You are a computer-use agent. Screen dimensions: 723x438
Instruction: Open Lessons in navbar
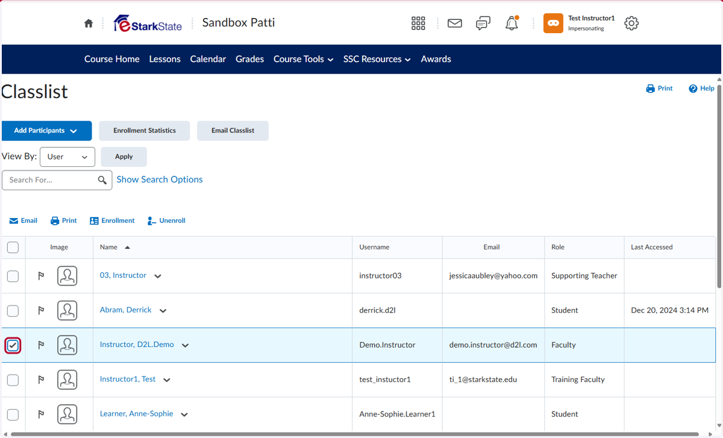point(165,59)
